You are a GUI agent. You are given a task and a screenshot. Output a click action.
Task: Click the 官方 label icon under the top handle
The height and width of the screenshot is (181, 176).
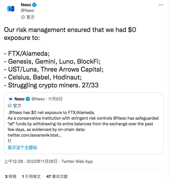[23, 17]
